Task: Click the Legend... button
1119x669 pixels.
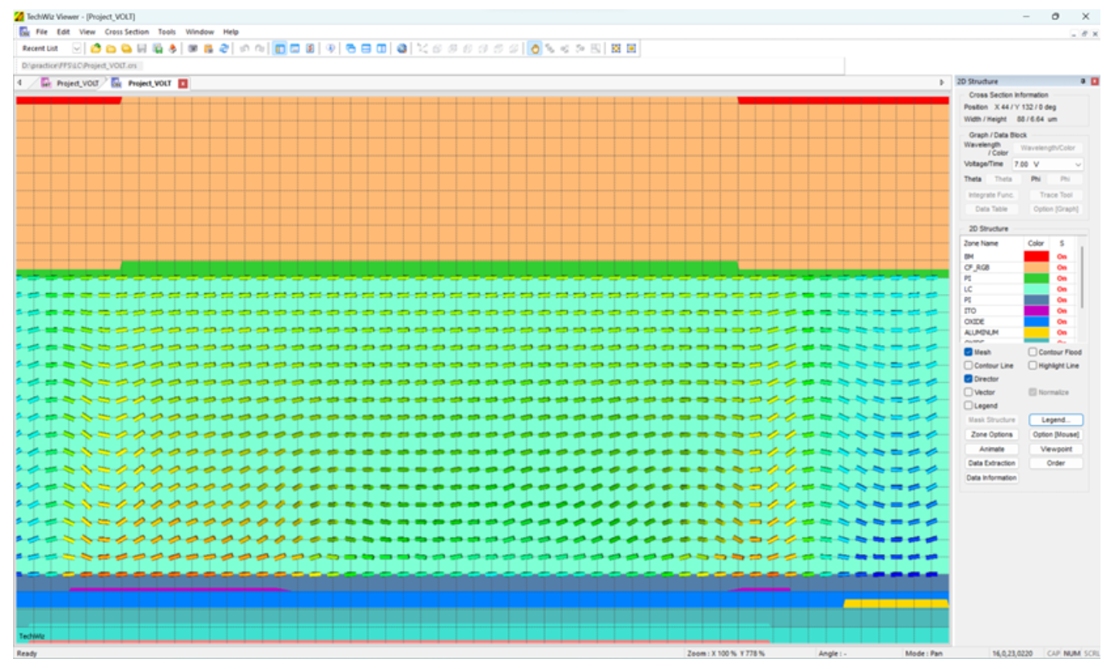Action: 1056,420
